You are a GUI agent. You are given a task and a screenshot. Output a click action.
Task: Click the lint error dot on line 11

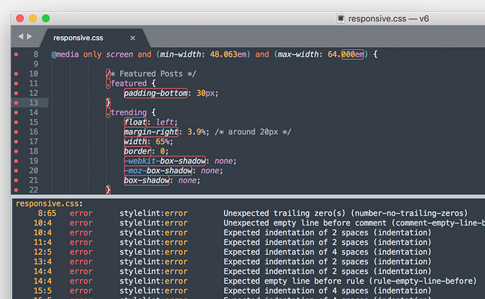pos(16,83)
